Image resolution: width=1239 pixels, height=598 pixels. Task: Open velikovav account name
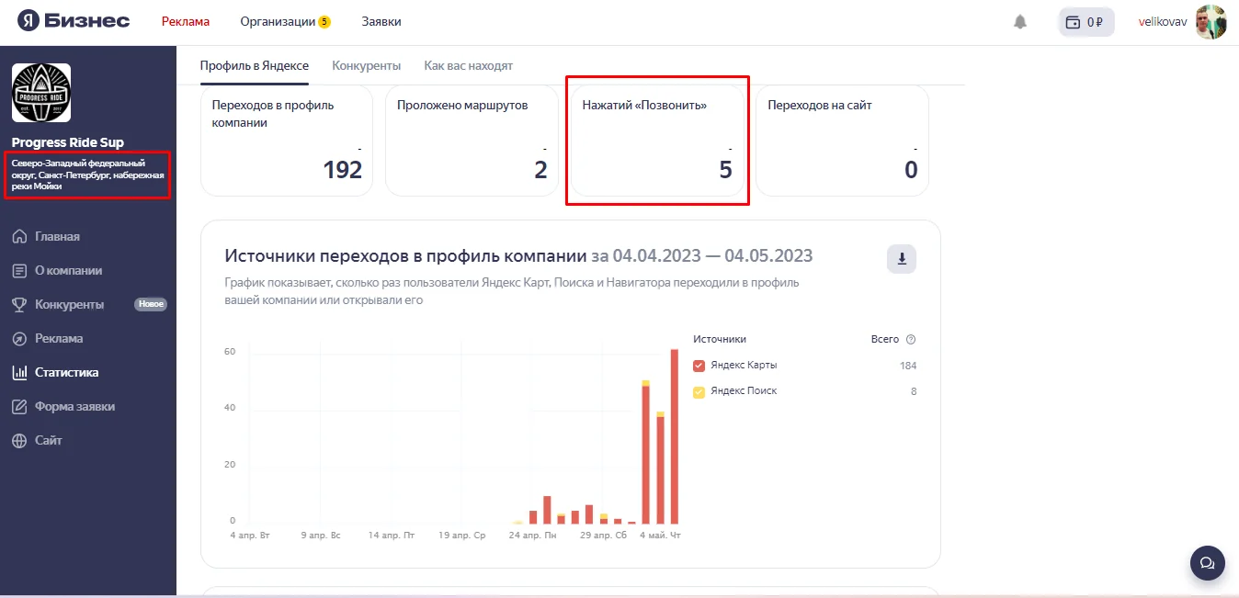[x=1163, y=21]
